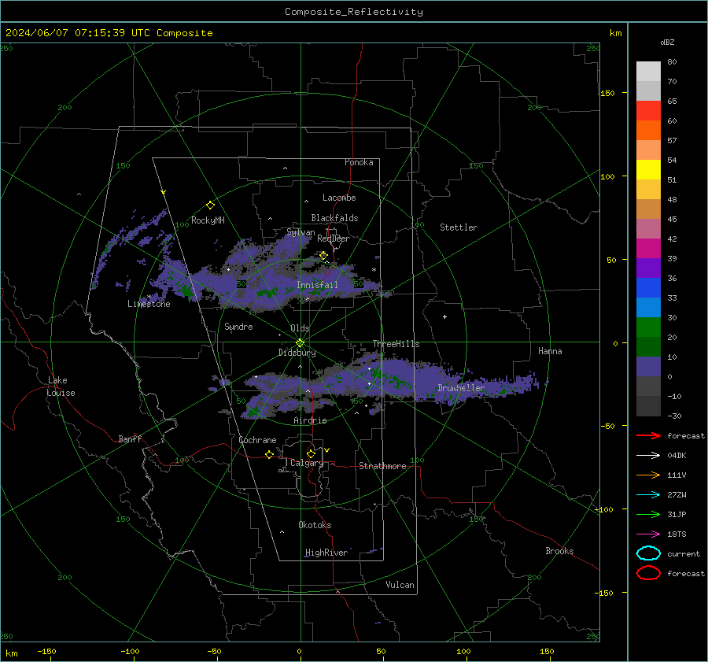Click the Ponoka city label
The image size is (708, 662).
pos(359,162)
